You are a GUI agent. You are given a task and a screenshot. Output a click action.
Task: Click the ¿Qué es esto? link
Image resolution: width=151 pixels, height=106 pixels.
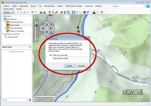(x=13, y=37)
